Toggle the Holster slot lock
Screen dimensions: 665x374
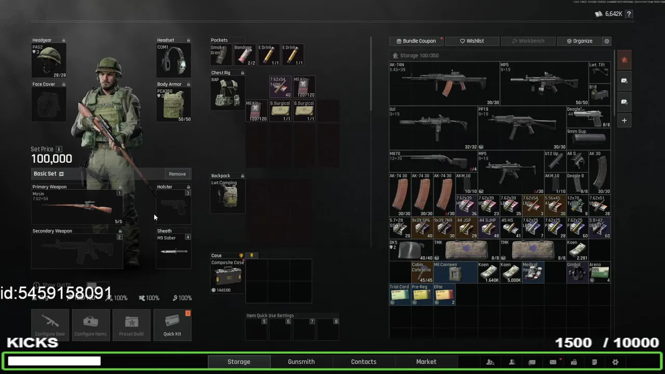pos(189,187)
